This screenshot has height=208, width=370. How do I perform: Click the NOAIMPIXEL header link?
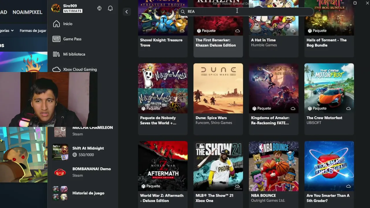click(x=27, y=12)
